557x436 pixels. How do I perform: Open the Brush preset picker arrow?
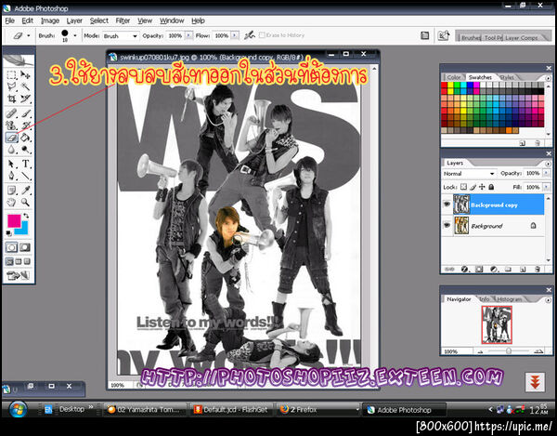(x=74, y=35)
